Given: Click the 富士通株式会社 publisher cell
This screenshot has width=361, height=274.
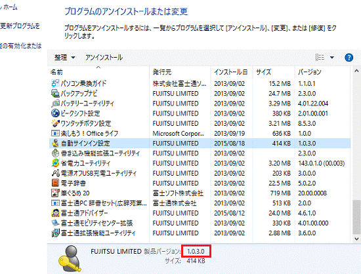Looking at the screenshot, I should point(175,203).
